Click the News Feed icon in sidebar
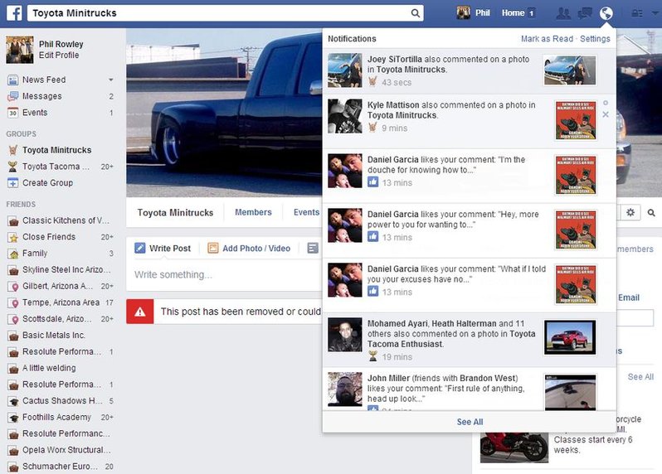662x474 pixels. point(13,80)
